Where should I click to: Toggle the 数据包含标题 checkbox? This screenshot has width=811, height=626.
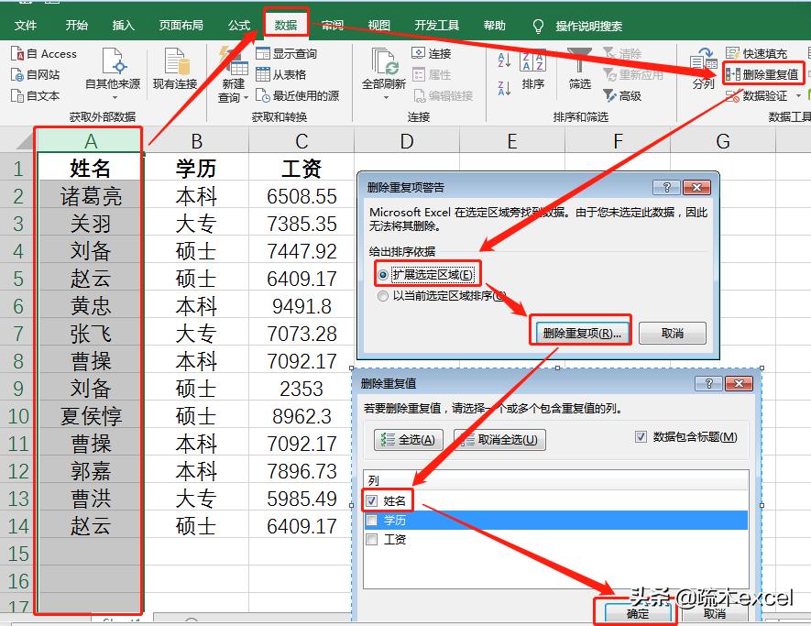(639, 436)
